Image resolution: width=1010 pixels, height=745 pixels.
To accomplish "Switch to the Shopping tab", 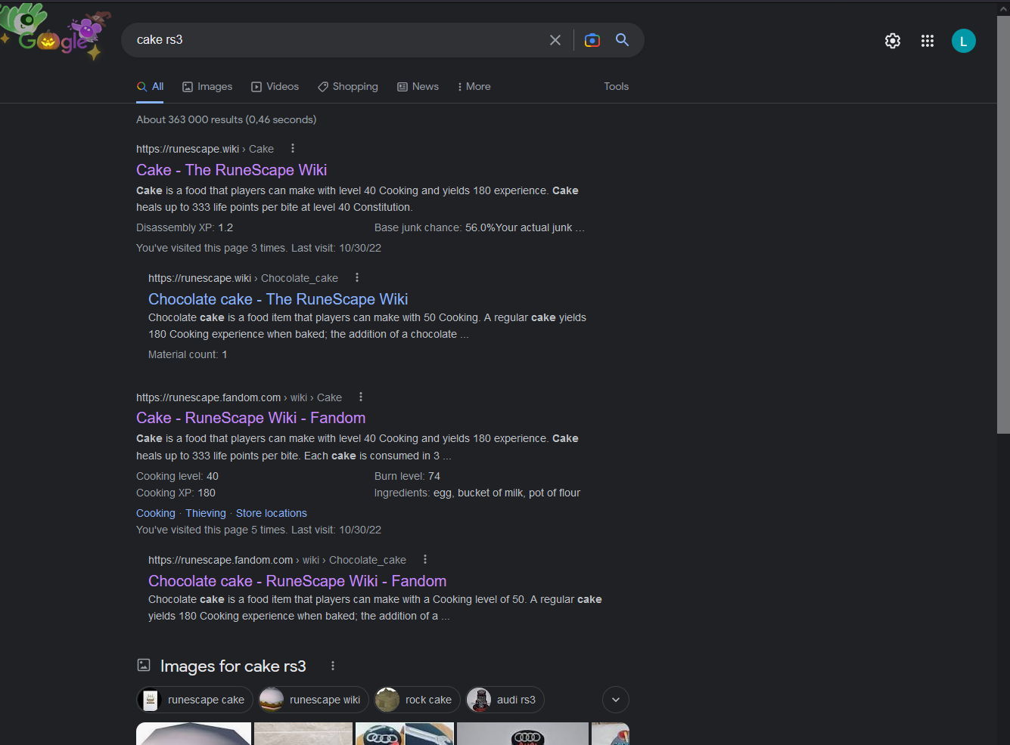I will coord(347,87).
